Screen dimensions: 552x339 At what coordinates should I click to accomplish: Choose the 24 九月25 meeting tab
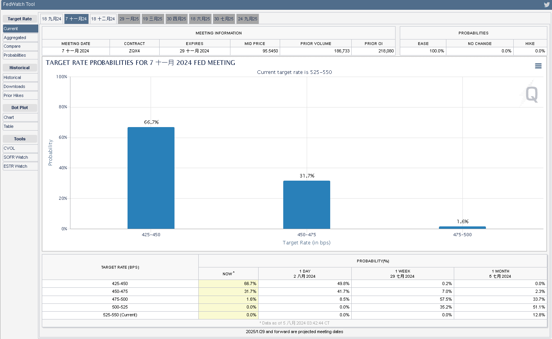[248, 19]
